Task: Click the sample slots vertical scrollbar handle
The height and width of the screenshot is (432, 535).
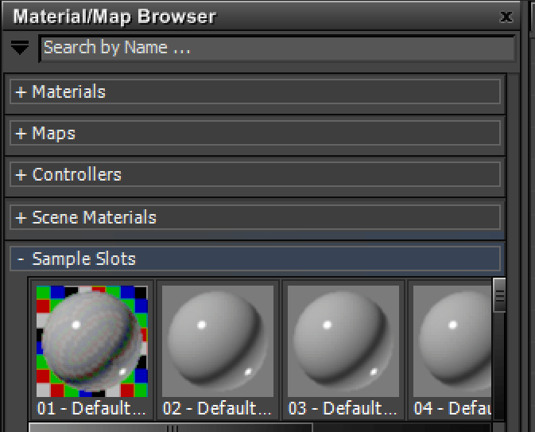Action: (x=499, y=295)
